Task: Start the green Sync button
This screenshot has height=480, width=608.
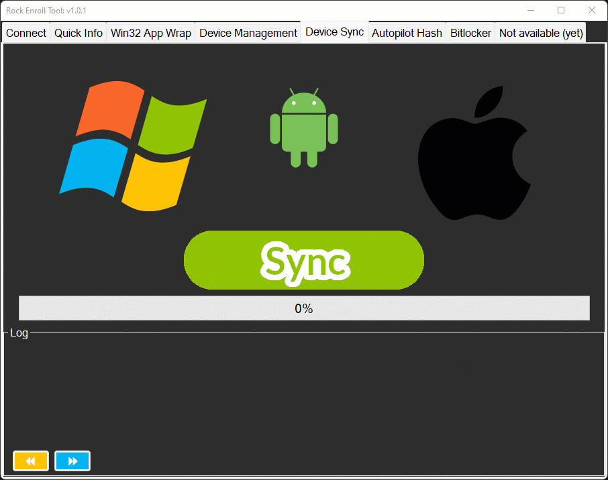Action: [304, 260]
